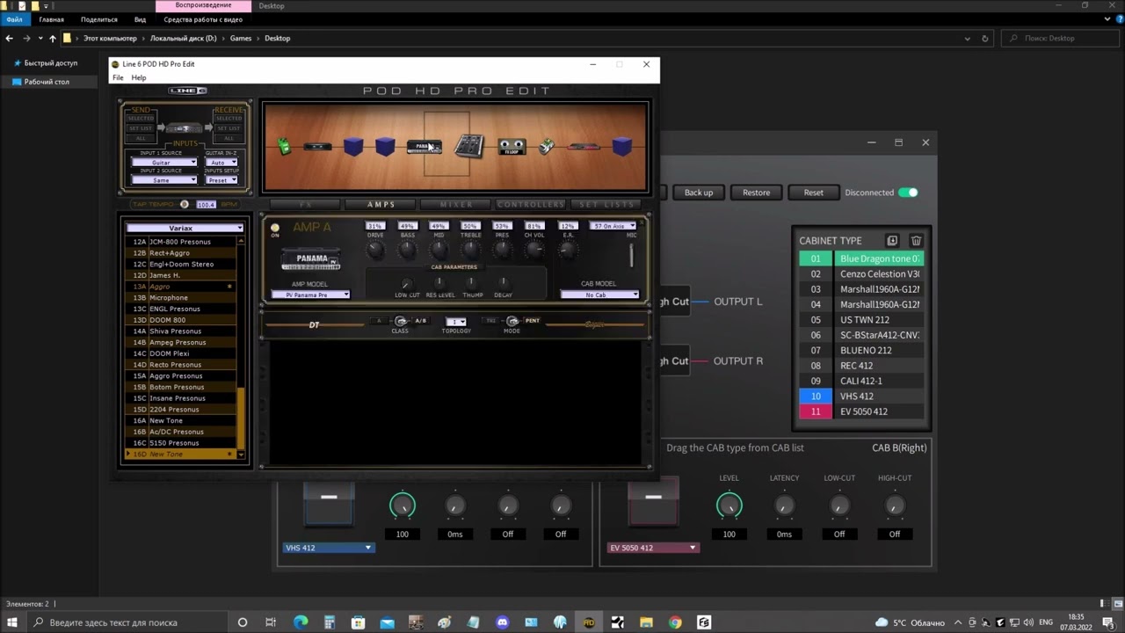Open Microsoft Edge from the taskbar
Viewport: 1125px width, 633px height.
[x=301, y=622]
